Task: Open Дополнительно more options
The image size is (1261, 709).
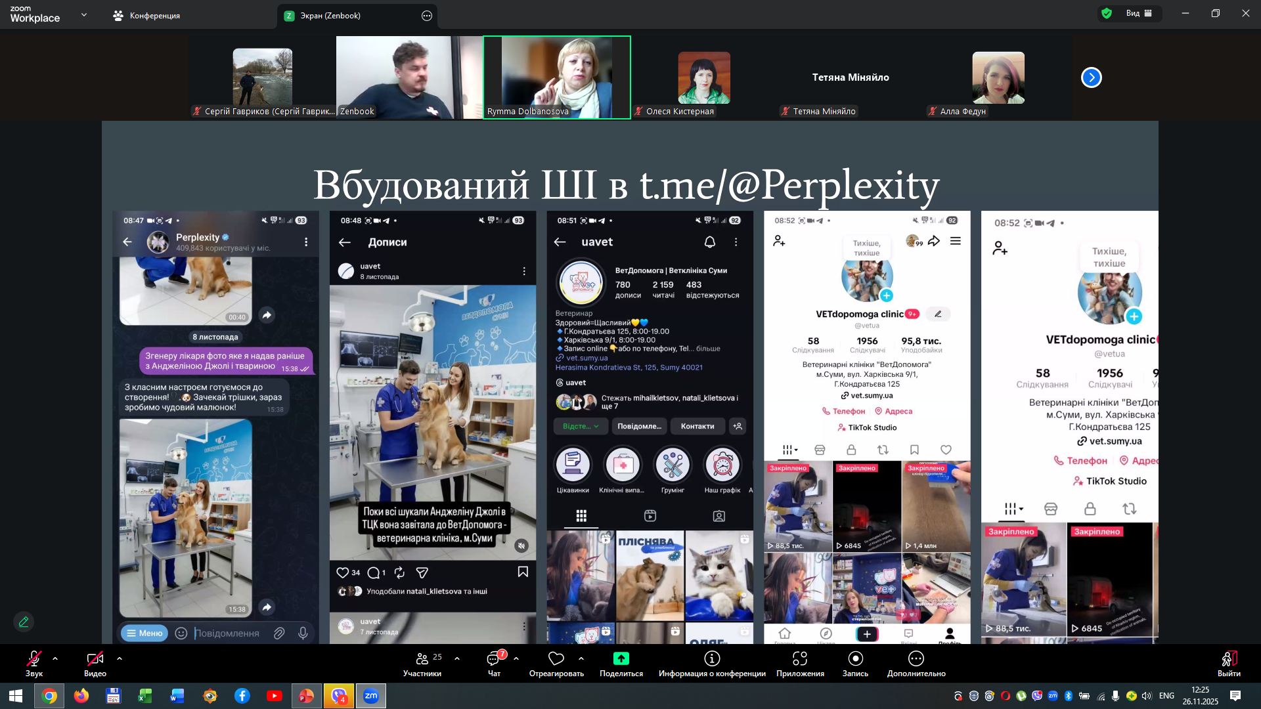Action: click(x=916, y=658)
